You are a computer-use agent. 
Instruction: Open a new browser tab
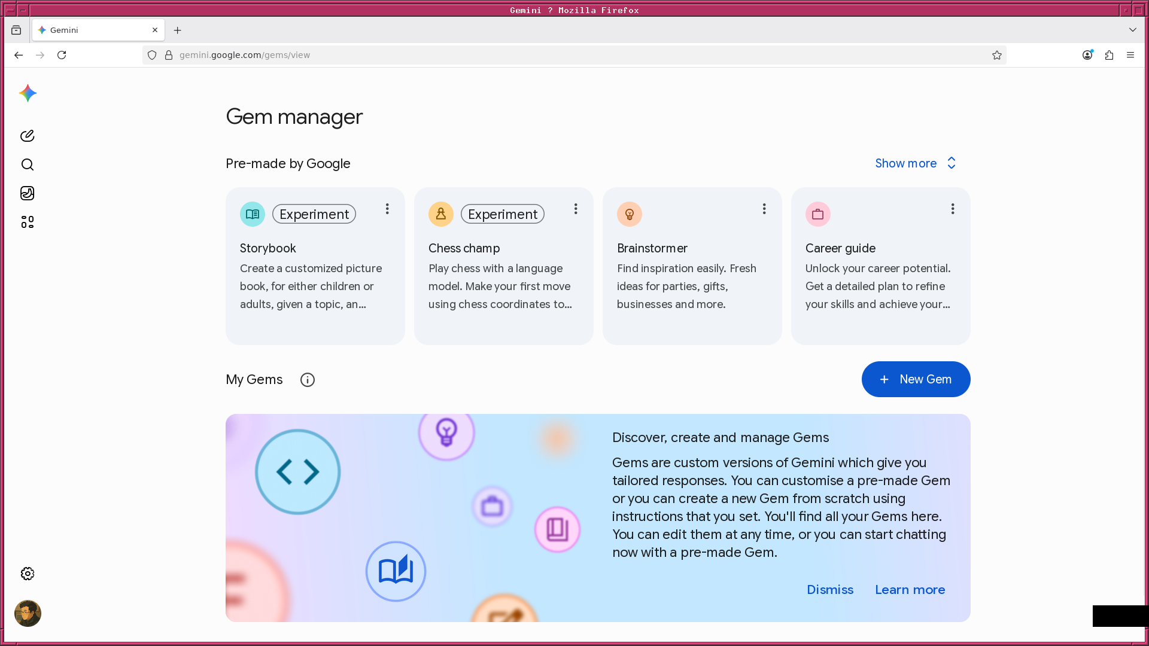coord(178,30)
